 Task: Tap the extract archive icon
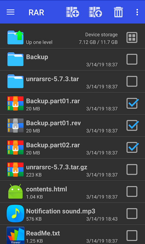pos(95,12)
